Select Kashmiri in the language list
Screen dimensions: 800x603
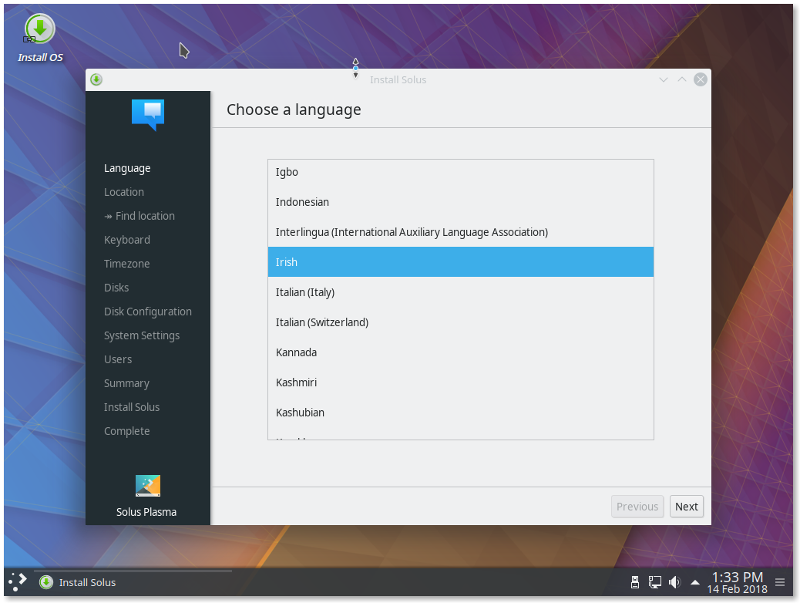(x=460, y=382)
